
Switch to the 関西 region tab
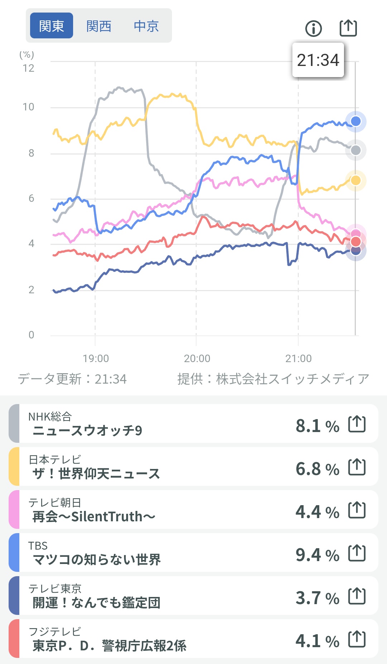pyautogui.click(x=99, y=26)
